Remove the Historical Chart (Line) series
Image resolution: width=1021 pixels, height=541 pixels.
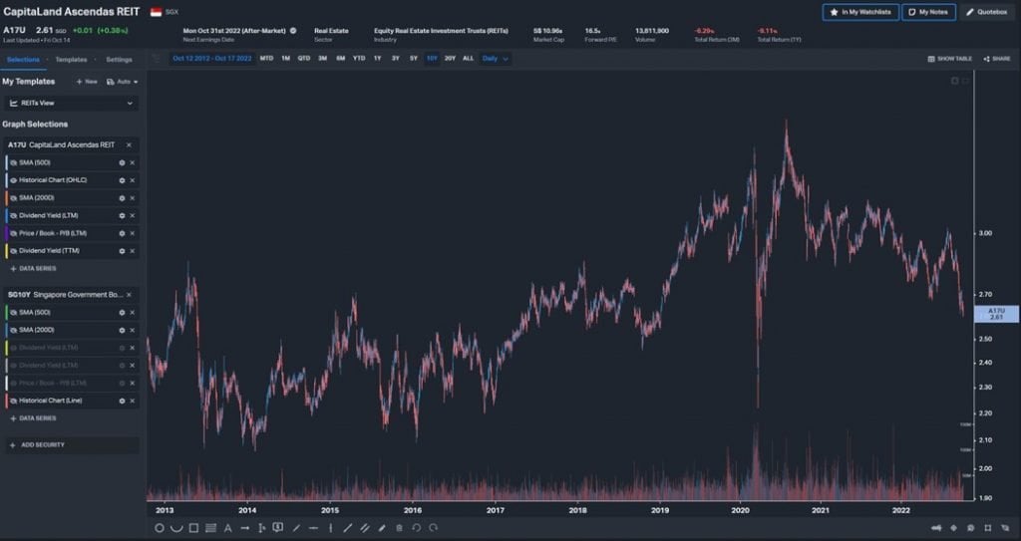click(x=133, y=402)
